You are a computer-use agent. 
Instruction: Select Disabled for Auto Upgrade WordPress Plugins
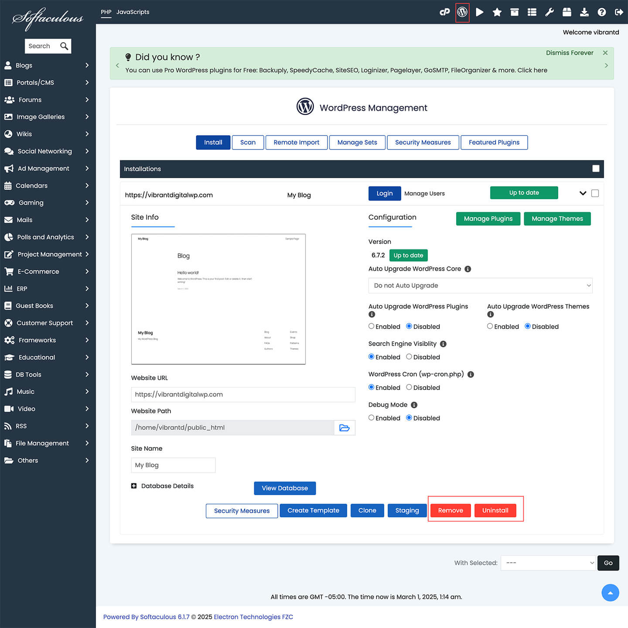409,326
